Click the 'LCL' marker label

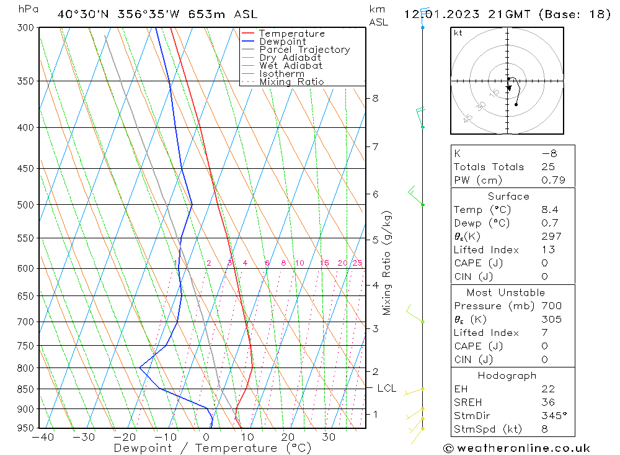tap(387, 389)
